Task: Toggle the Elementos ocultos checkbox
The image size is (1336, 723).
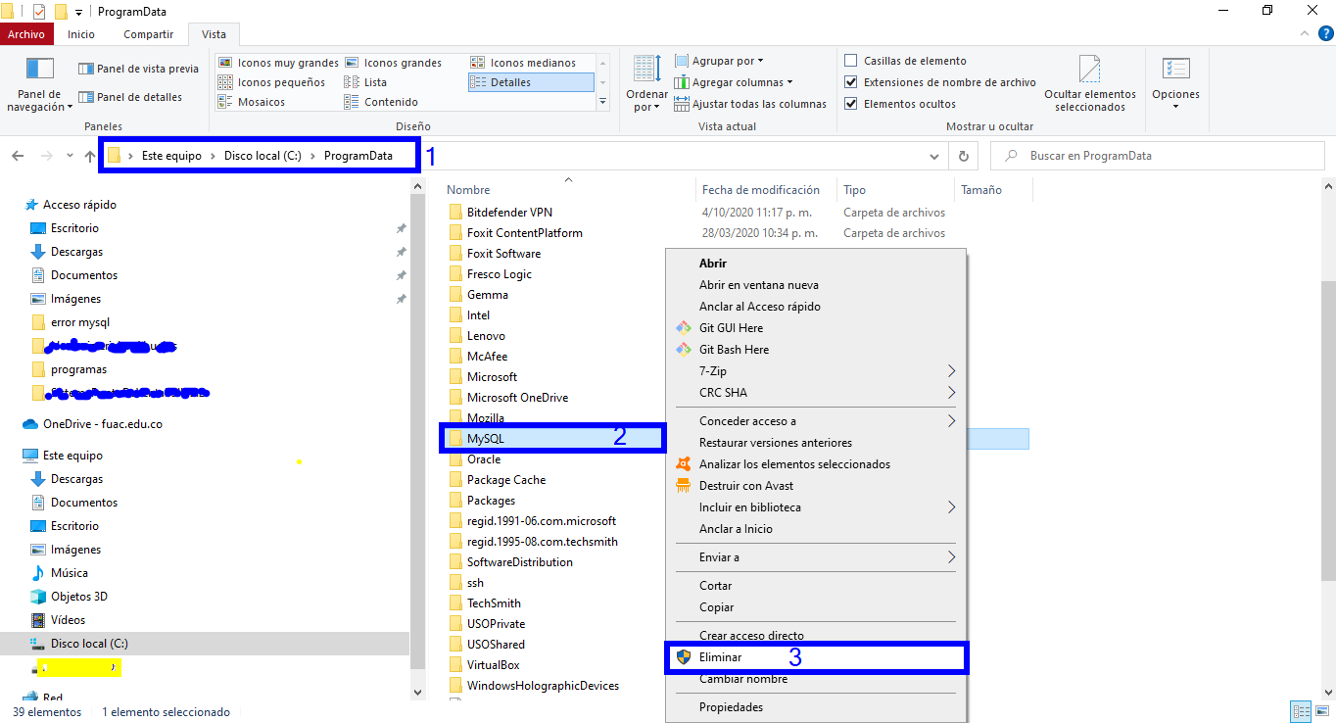Action: pyautogui.click(x=851, y=104)
